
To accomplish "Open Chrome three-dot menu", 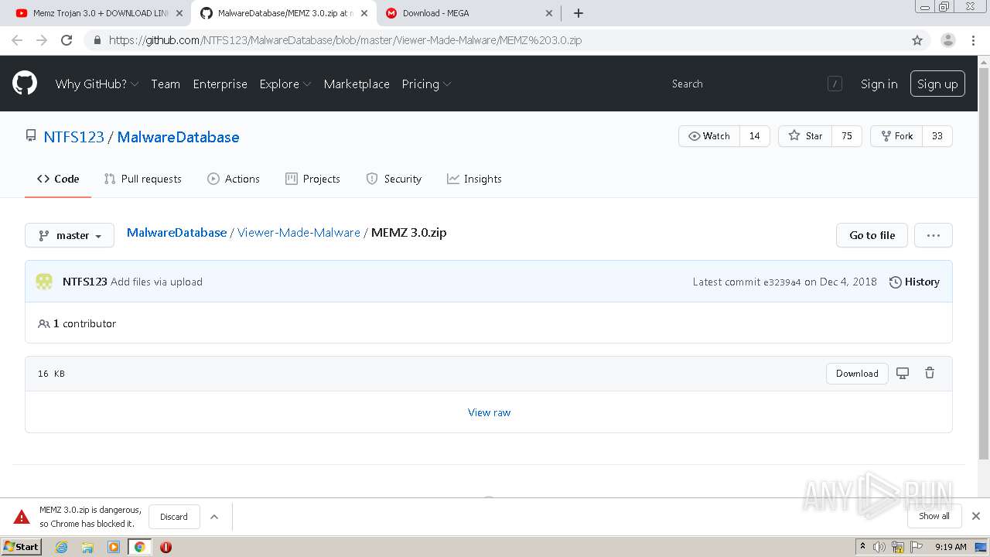I will point(973,40).
